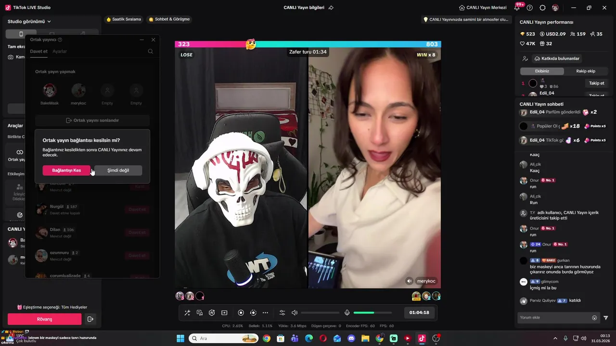Expand the system tray hidden icons chevron

[555, 338]
